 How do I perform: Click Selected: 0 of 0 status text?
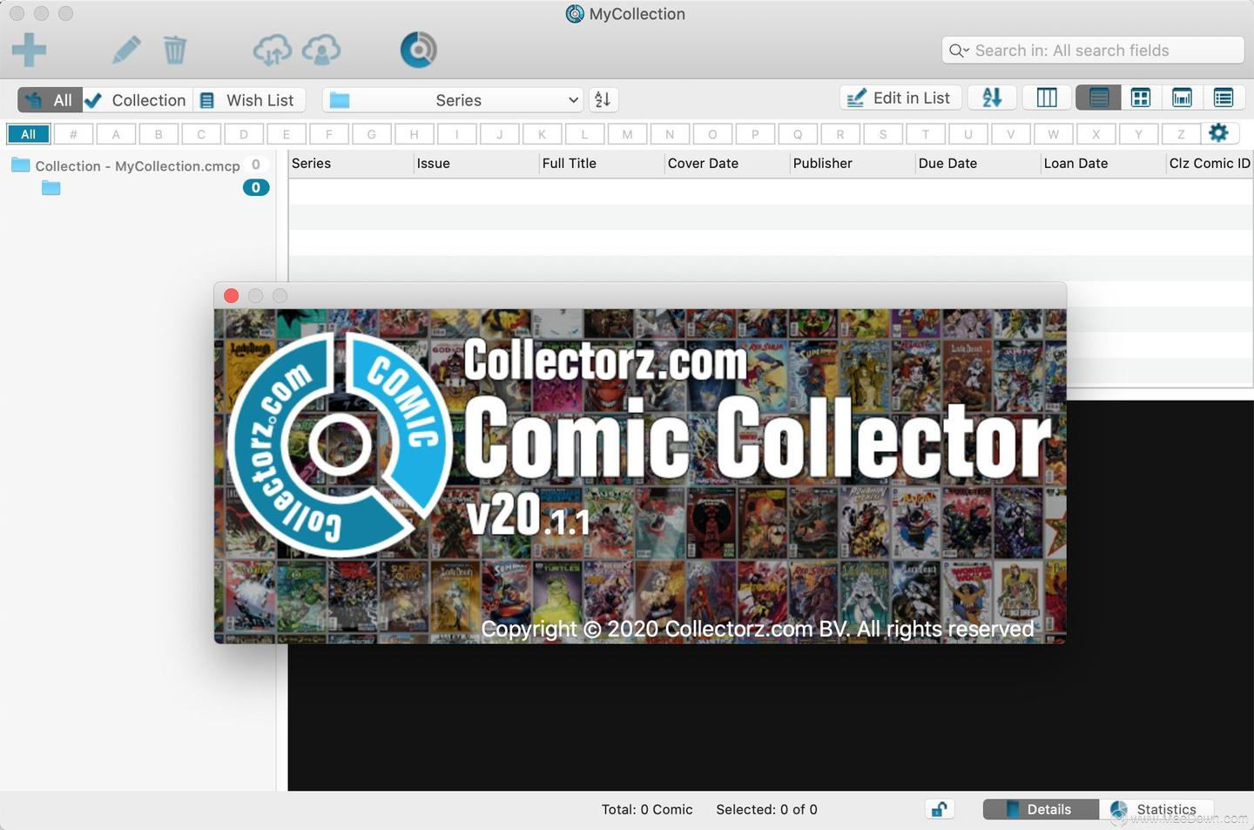(x=766, y=809)
